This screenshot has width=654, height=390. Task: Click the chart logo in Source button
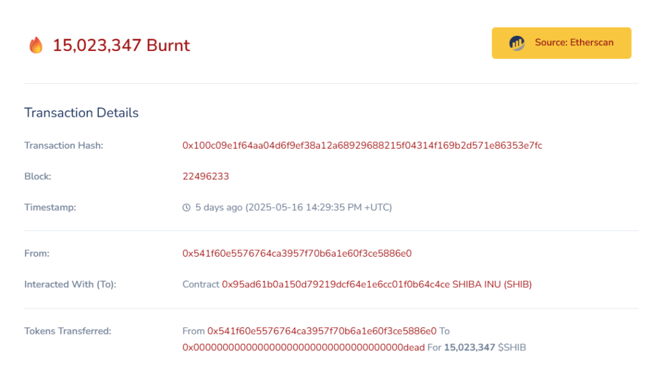tap(517, 43)
